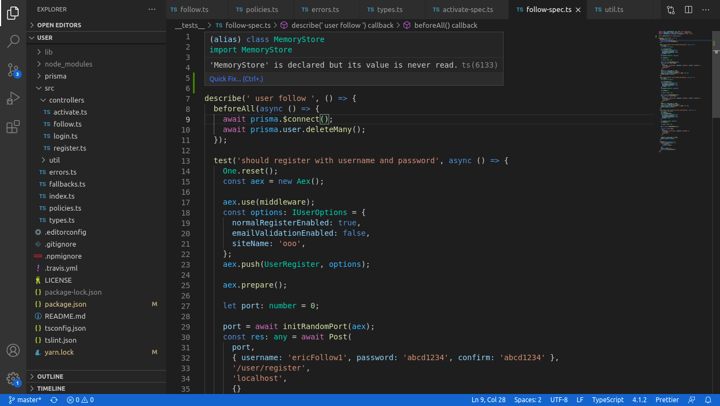Expand the Outline panel
Screen dimensions: 720x406
[x=96, y=377]
